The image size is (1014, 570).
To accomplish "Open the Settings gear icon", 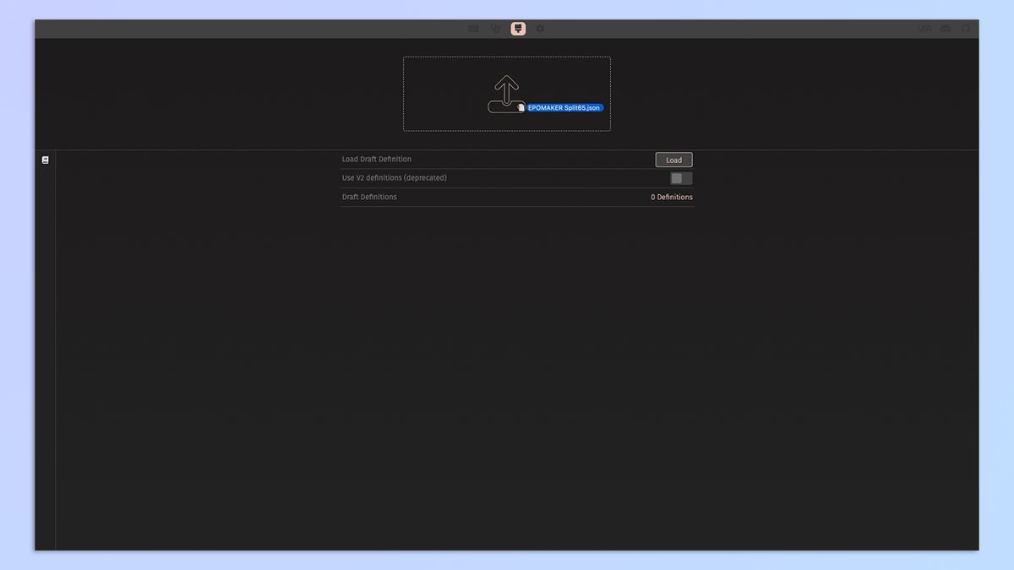I will click(540, 29).
